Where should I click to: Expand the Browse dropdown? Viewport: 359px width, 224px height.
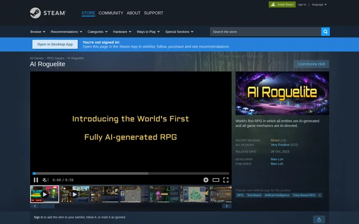(x=38, y=32)
